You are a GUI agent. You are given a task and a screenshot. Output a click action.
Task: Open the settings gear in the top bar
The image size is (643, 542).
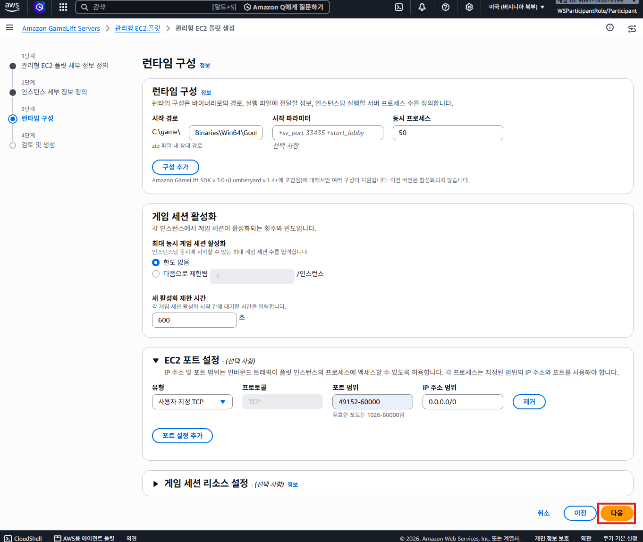469,7
